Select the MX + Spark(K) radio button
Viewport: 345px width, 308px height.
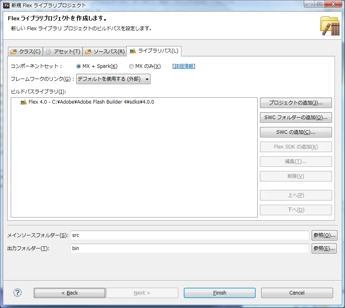(78, 66)
